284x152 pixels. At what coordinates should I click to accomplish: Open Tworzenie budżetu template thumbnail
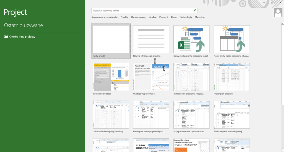(x=111, y=77)
